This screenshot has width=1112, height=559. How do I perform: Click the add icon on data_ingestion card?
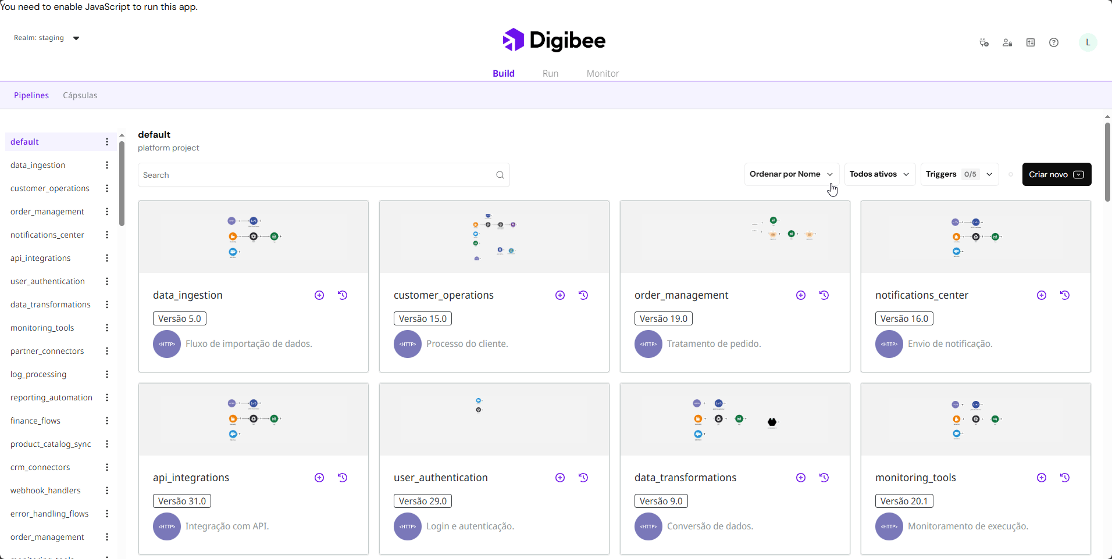(x=319, y=295)
